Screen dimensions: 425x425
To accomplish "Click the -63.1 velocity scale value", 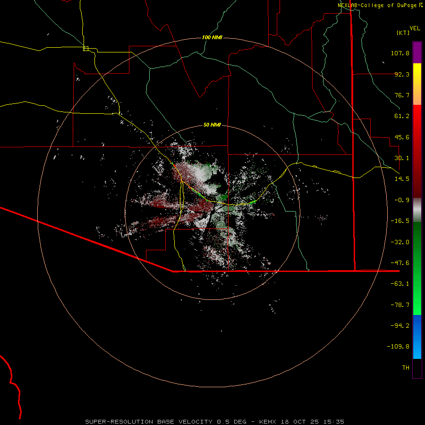I will [x=400, y=284].
